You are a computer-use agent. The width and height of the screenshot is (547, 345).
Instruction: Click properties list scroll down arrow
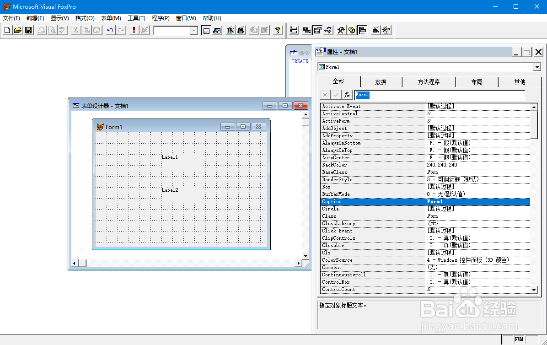pos(534,290)
